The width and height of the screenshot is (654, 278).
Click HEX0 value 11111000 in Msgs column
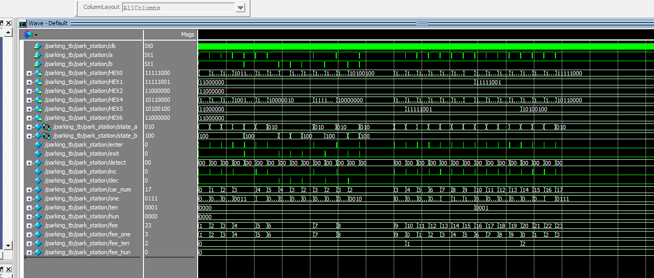pyautogui.click(x=157, y=73)
